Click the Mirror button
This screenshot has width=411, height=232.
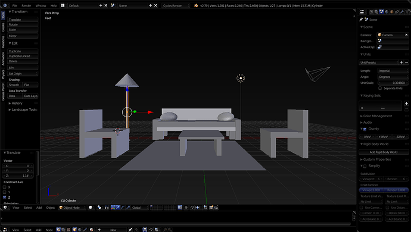(x=23, y=36)
